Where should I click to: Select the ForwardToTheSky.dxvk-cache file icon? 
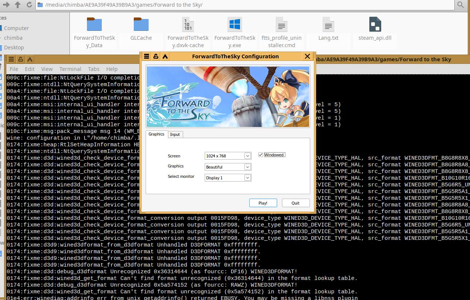coord(188,25)
